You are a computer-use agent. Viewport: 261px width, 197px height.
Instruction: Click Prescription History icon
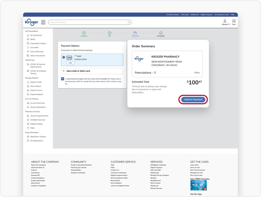click(x=28, y=43)
